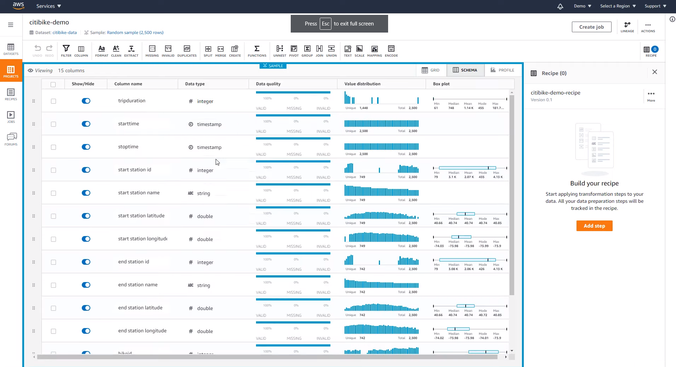This screenshot has width=676, height=367.
Task: Click the Lineage icon
Action: coord(627,27)
